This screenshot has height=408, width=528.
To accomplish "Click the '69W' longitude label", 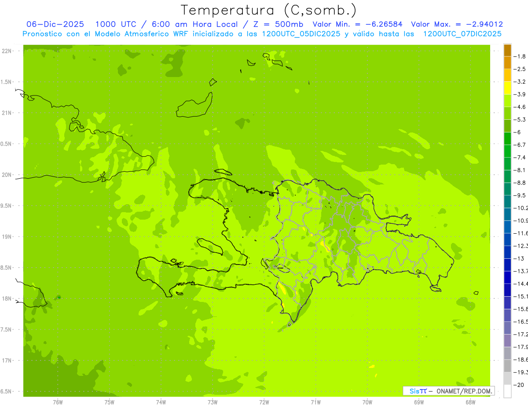I will click(x=419, y=402).
